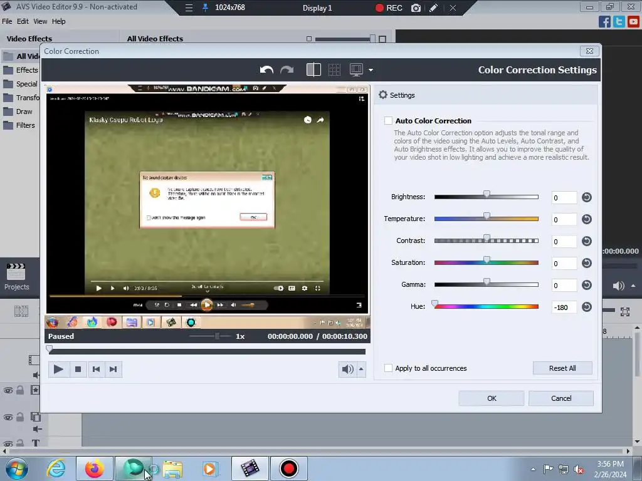Open the Edit menu

click(23, 21)
